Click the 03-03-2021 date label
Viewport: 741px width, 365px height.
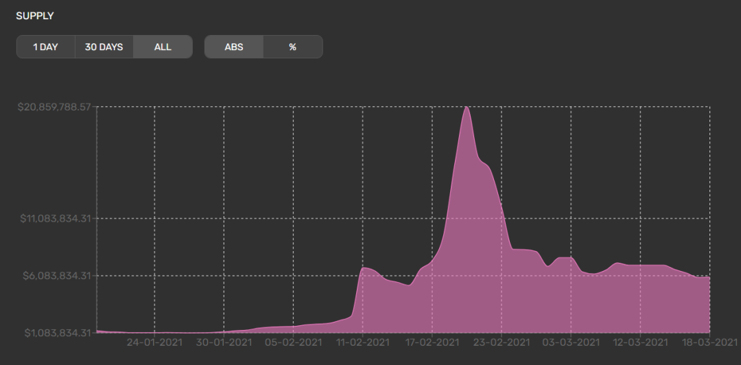coord(571,342)
